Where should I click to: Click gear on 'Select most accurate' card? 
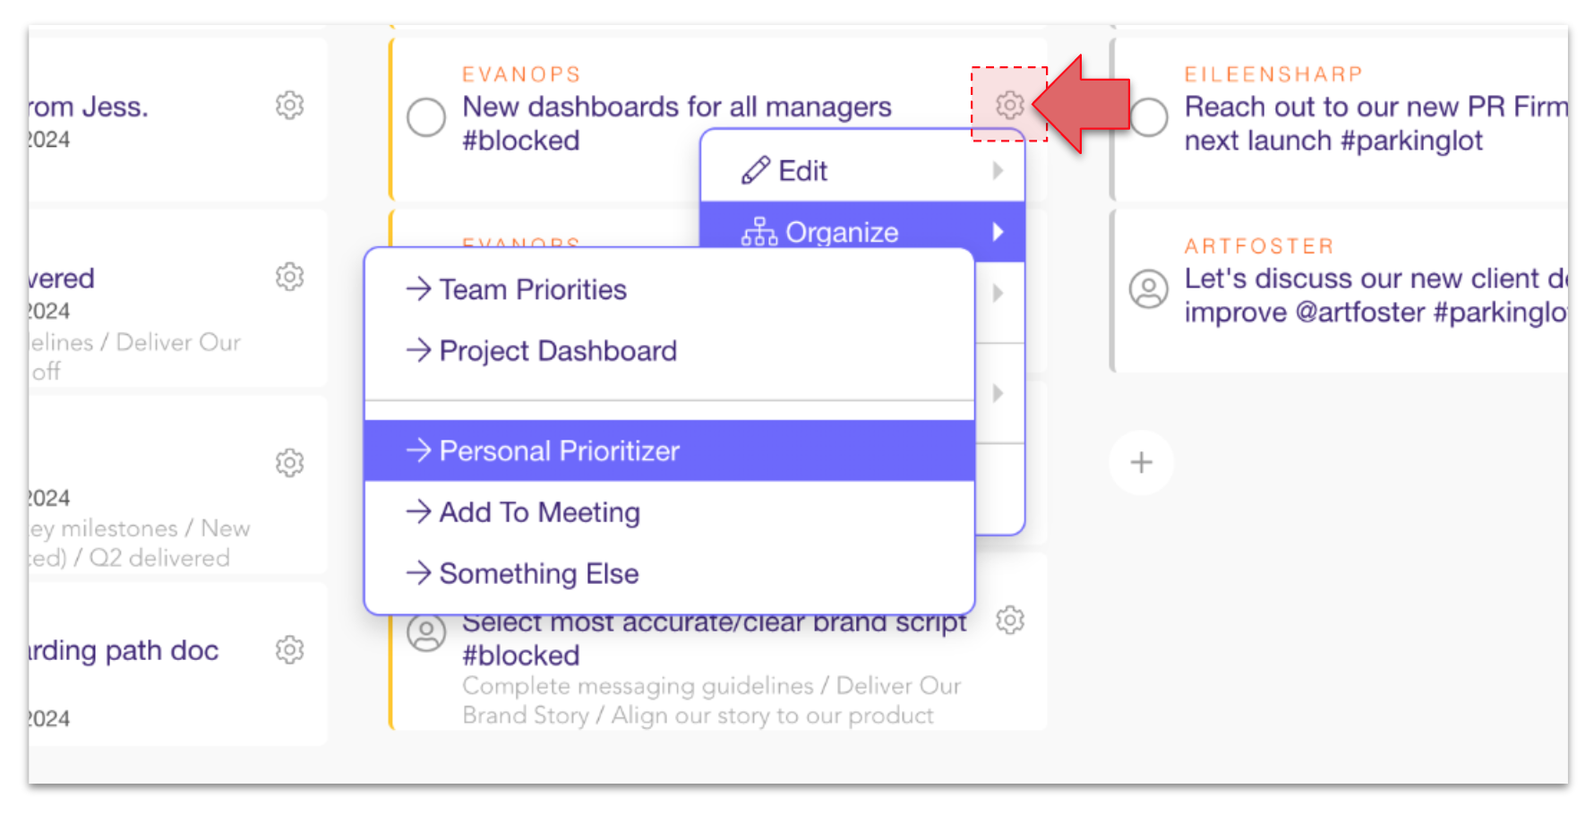(x=1009, y=620)
